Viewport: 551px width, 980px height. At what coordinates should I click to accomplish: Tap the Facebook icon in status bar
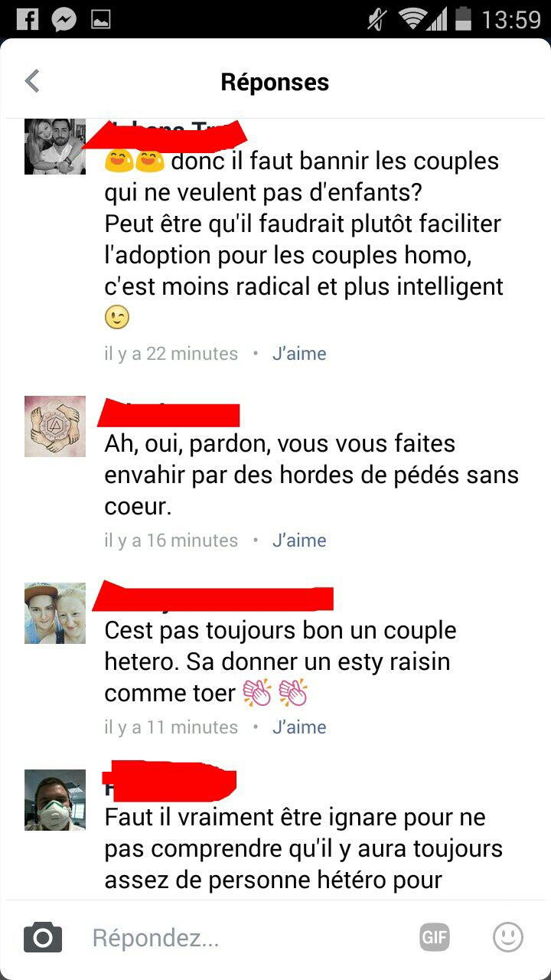[x=27, y=19]
